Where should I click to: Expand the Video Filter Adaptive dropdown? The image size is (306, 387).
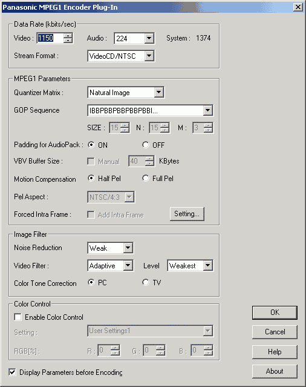pyautogui.click(x=128, y=265)
